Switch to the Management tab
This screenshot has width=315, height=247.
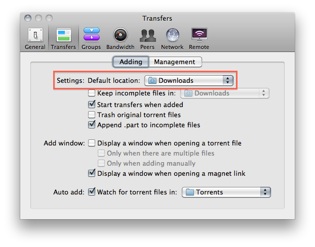coord(175,62)
